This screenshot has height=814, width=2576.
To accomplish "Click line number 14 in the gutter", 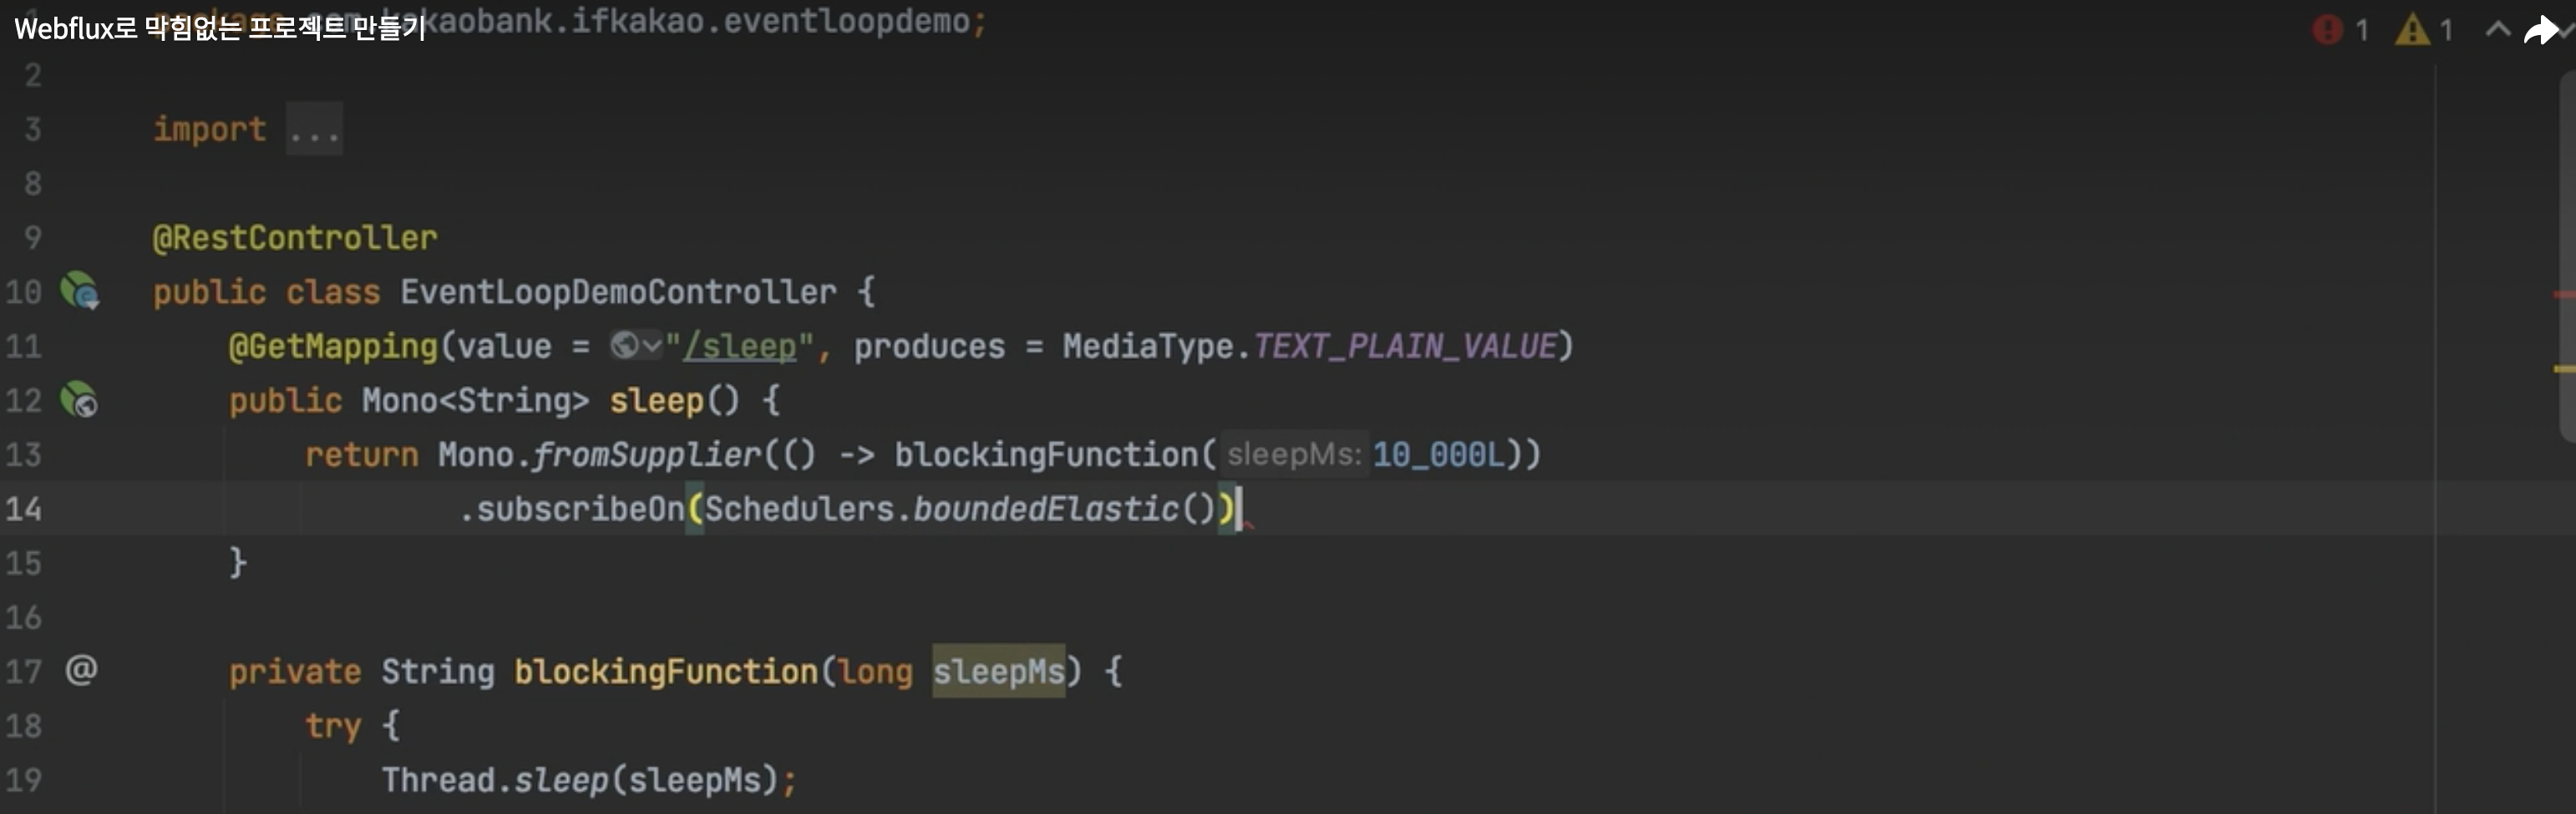I will point(24,509).
